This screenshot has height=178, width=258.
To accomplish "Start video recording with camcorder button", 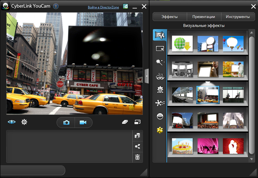I will (x=83, y=122).
